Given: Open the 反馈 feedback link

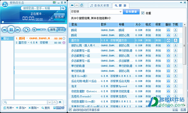Looking at the screenshot, I should click(x=183, y=110).
